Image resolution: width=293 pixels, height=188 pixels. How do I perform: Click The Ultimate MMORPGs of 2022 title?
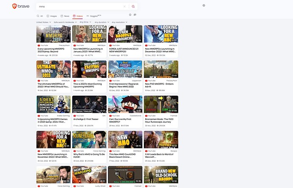53,85
